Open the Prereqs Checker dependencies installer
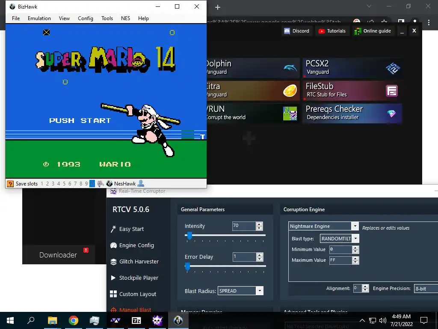Image resolution: width=438 pixels, height=329 pixels. point(352,113)
